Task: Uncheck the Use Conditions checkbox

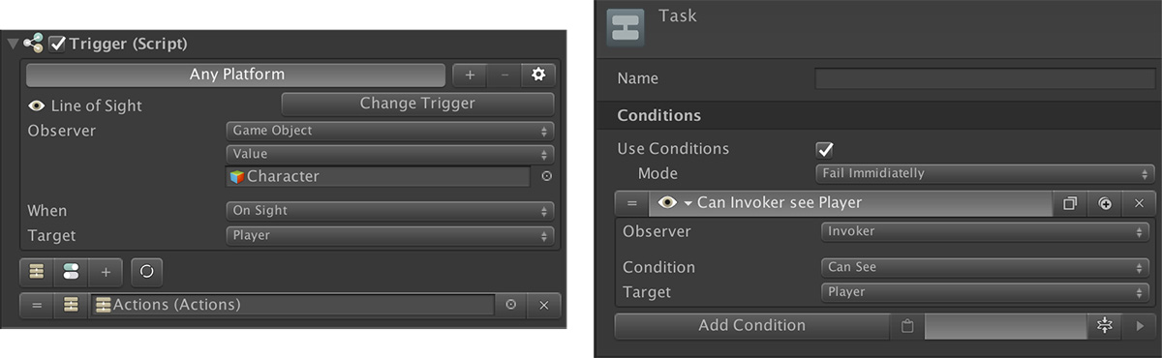Action: click(825, 149)
